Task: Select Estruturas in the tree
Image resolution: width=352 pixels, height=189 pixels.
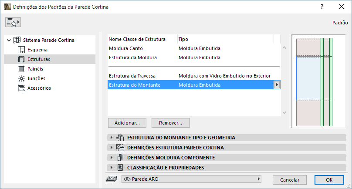Action: (x=39, y=59)
